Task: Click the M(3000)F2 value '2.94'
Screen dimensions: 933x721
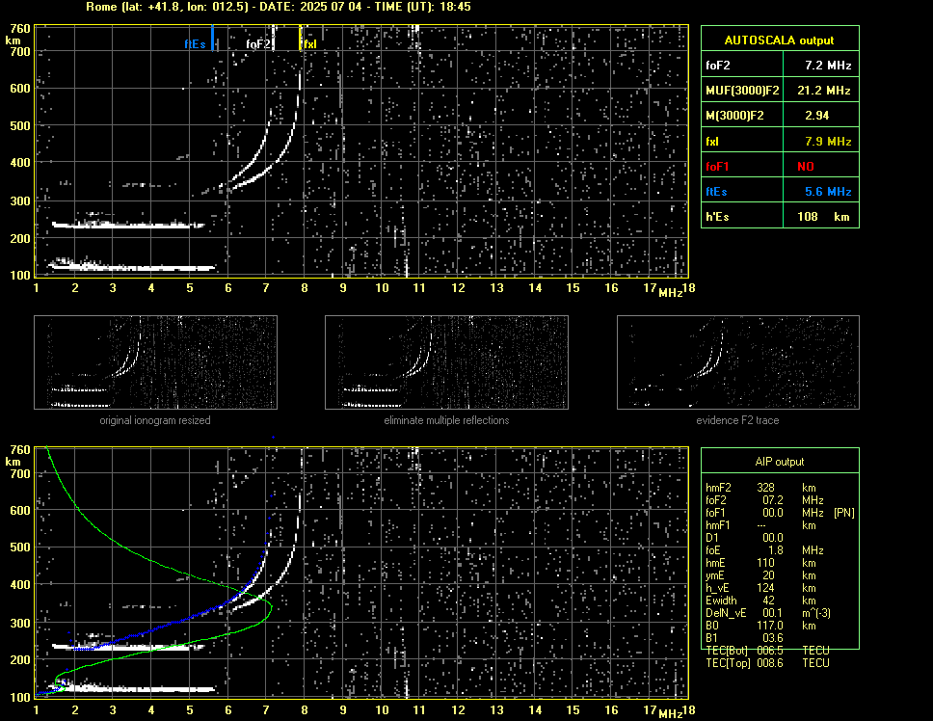Action: tap(816, 116)
